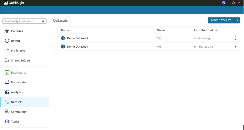Image resolution: width=244 pixels, height=130 pixels.
Task: Navigate to Data stories
Action: tap(19, 82)
